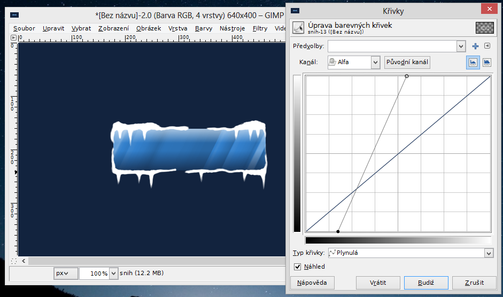Click the horizontal gradient bar below curve
The height and width of the screenshot is (297, 503).
(x=398, y=240)
